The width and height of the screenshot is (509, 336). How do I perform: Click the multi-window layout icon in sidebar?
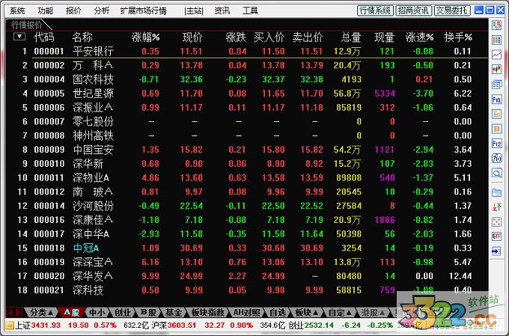pos(496,85)
